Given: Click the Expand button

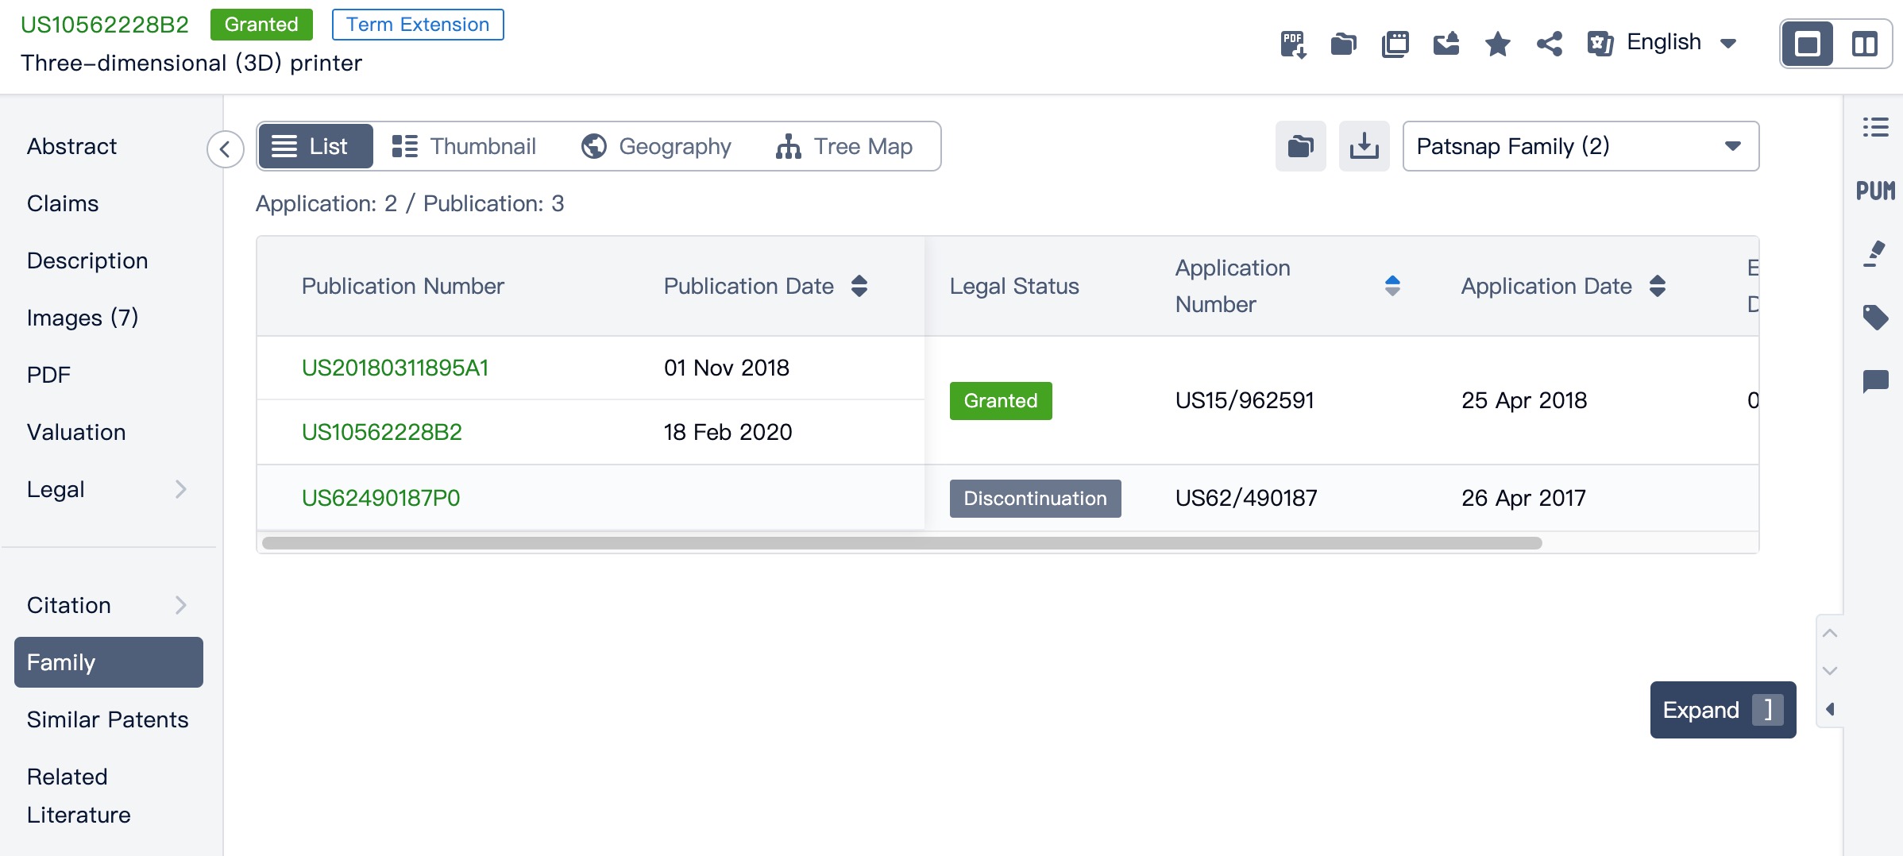Looking at the screenshot, I should pos(1722,710).
